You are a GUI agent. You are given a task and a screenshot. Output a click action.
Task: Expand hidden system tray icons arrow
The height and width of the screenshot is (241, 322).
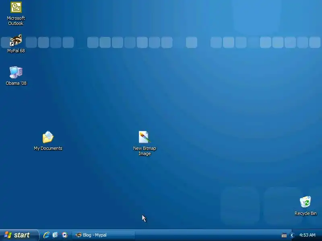tap(291, 235)
